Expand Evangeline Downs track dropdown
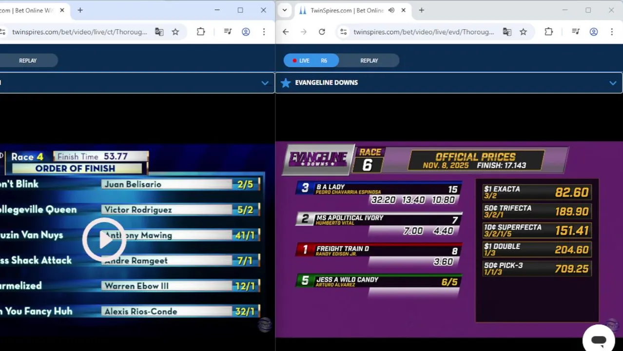Screen dimensions: 623x351 pyautogui.click(x=613, y=83)
